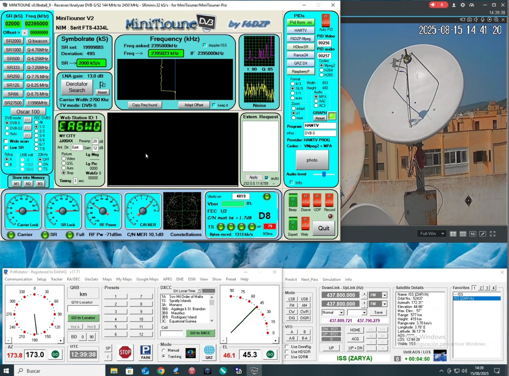Shrink elevation dial with its minus button
This screenshot has height=376, width=509.
tap(224, 341)
